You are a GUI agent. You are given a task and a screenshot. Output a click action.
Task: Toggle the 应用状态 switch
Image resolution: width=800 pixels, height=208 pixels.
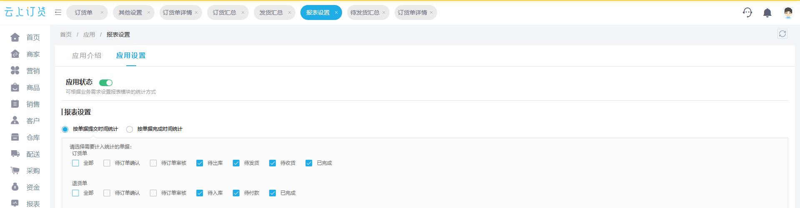(x=106, y=83)
